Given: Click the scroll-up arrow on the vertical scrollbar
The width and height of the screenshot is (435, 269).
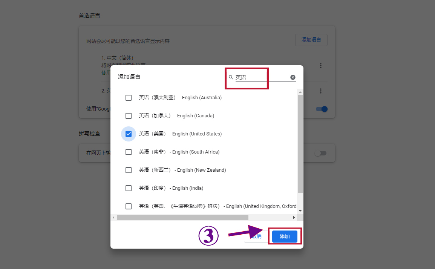Looking at the screenshot, I should coord(300,91).
